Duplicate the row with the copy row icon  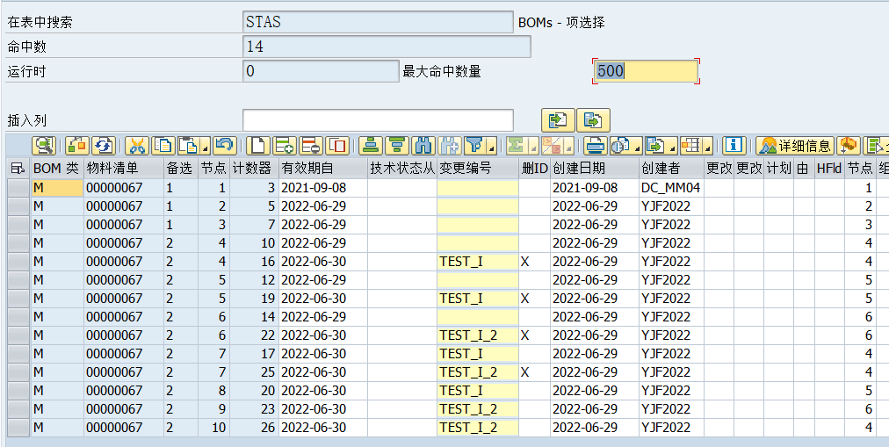[336, 146]
